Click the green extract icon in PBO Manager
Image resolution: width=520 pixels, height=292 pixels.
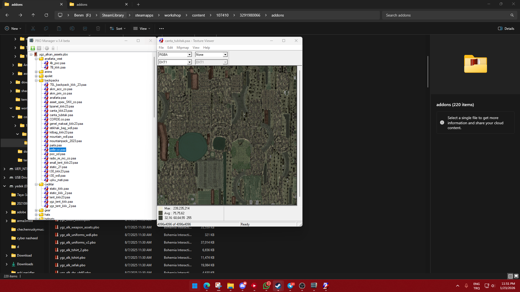[x=33, y=48]
